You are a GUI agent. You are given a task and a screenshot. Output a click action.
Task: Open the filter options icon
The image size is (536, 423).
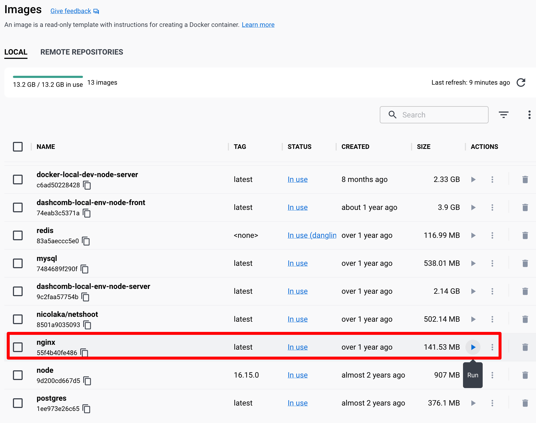503,115
